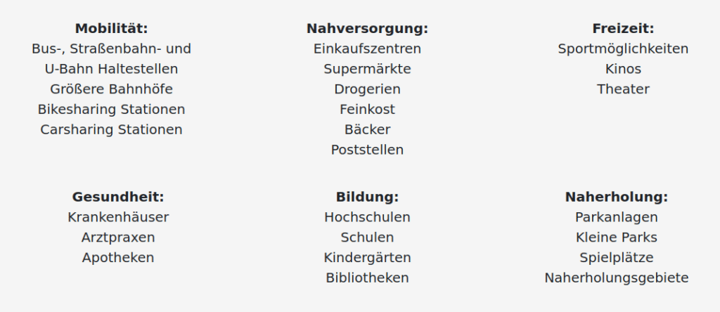This screenshot has height=312, width=720.
Task: Choose the Drogerien entry
Action: 367,89
